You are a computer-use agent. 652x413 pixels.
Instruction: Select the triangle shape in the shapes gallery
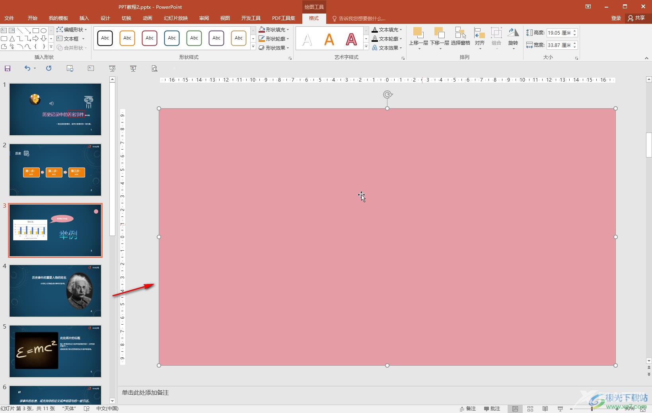point(12,39)
